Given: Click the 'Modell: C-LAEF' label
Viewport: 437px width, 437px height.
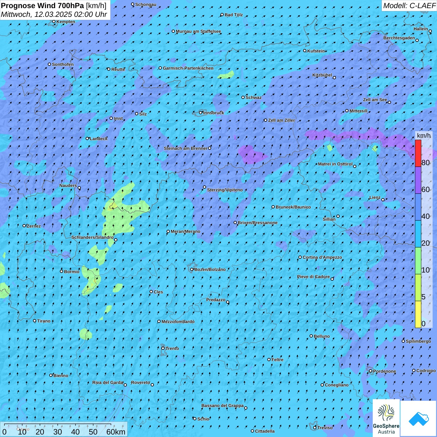Looking at the screenshot, I should point(409,6).
